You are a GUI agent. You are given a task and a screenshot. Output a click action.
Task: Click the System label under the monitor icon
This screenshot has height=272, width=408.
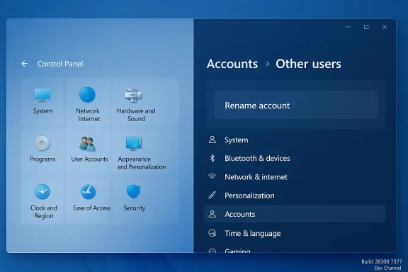42,111
